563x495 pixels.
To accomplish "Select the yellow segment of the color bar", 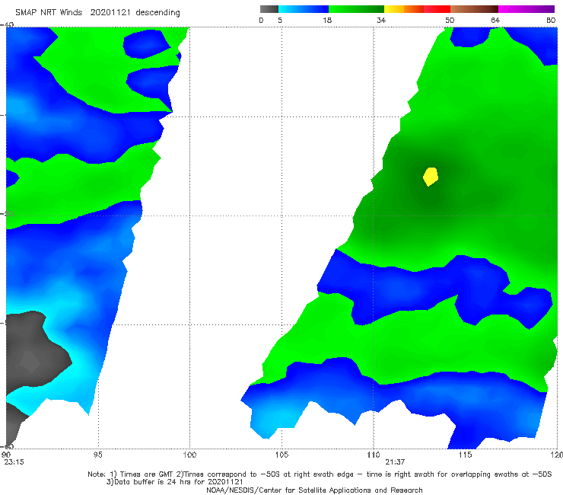I will click(394, 9).
